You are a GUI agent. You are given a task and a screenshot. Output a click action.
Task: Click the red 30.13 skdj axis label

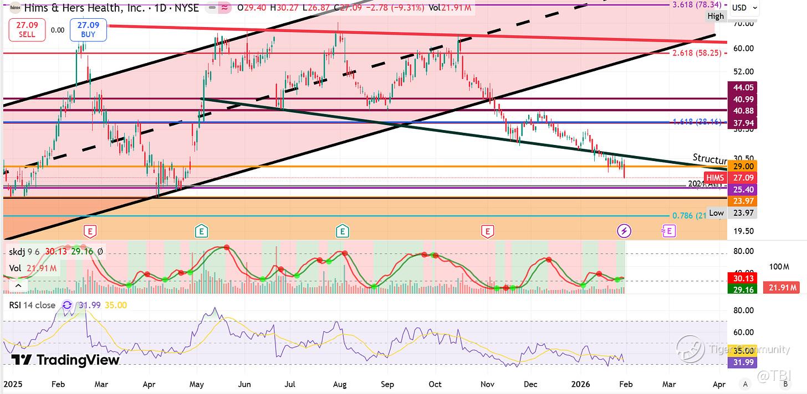pyautogui.click(x=743, y=279)
